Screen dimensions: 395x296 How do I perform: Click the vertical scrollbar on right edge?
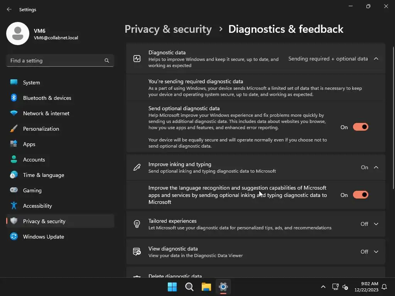393,118
